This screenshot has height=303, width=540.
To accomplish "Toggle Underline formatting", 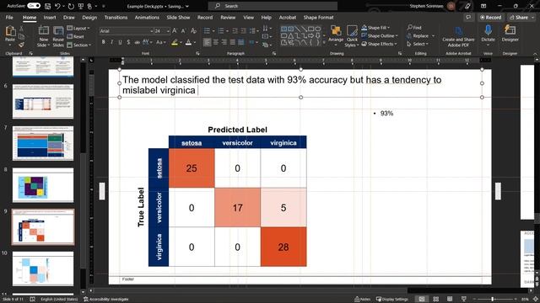I will coord(120,42).
